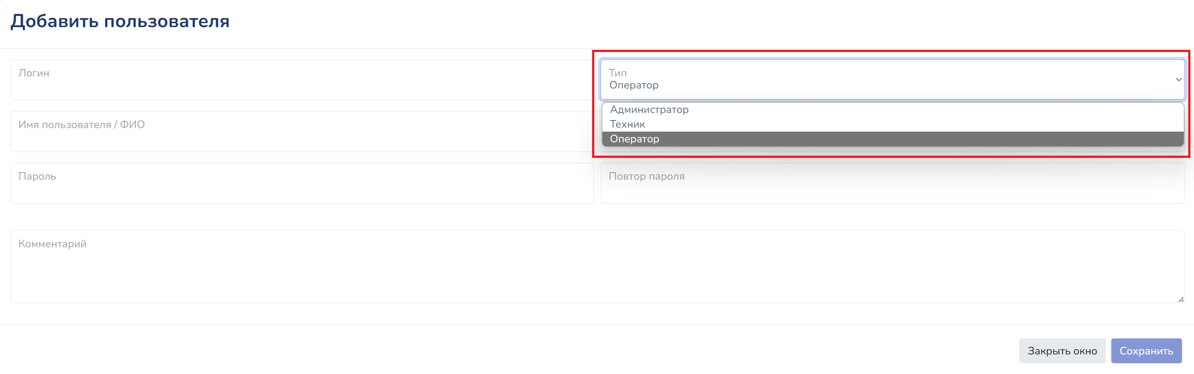Focus the Комментарий text area

tap(597, 267)
